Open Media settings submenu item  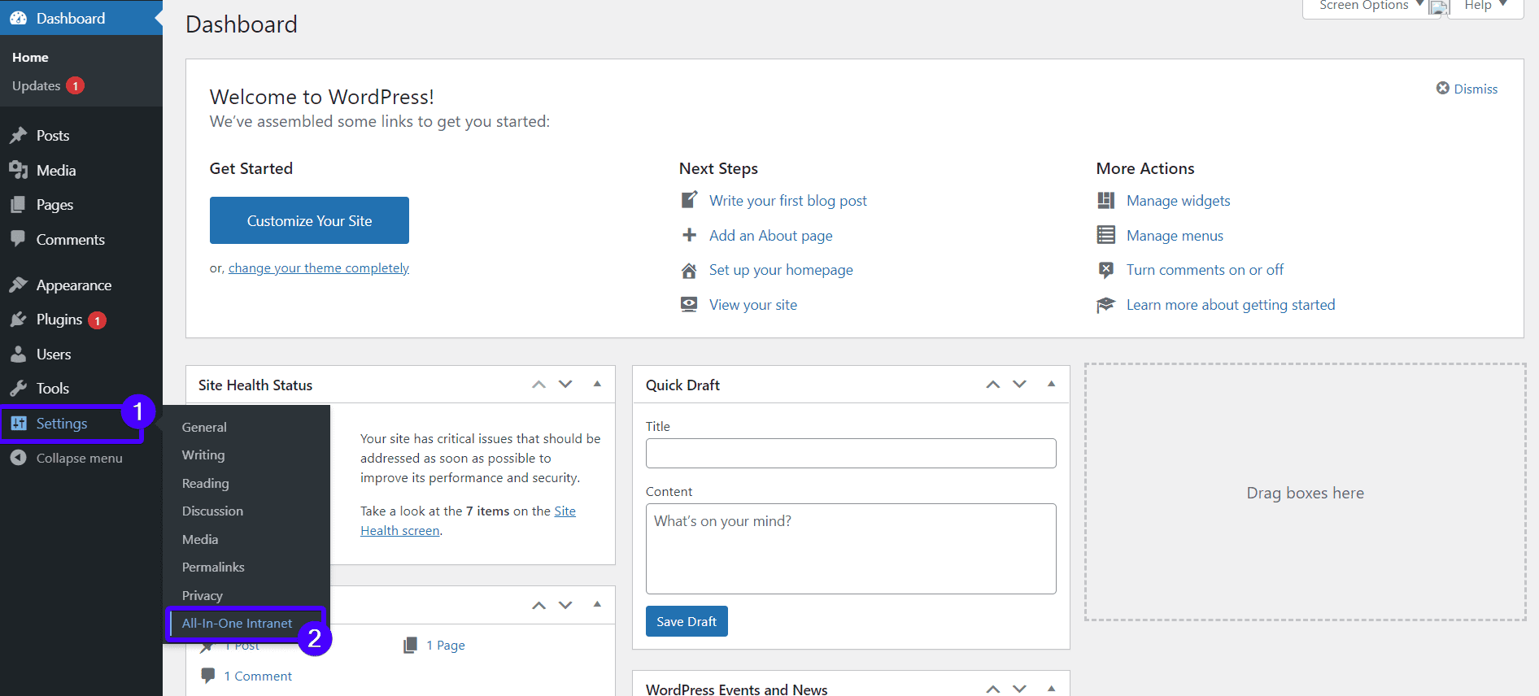coord(200,539)
